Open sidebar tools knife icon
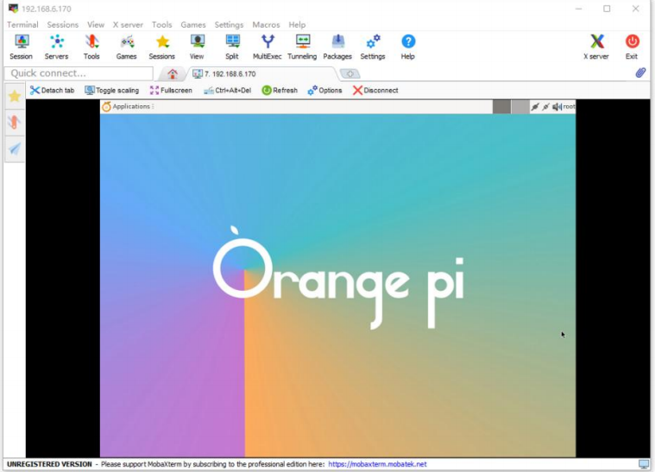This screenshot has height=472, width=655. pos(15,123)
